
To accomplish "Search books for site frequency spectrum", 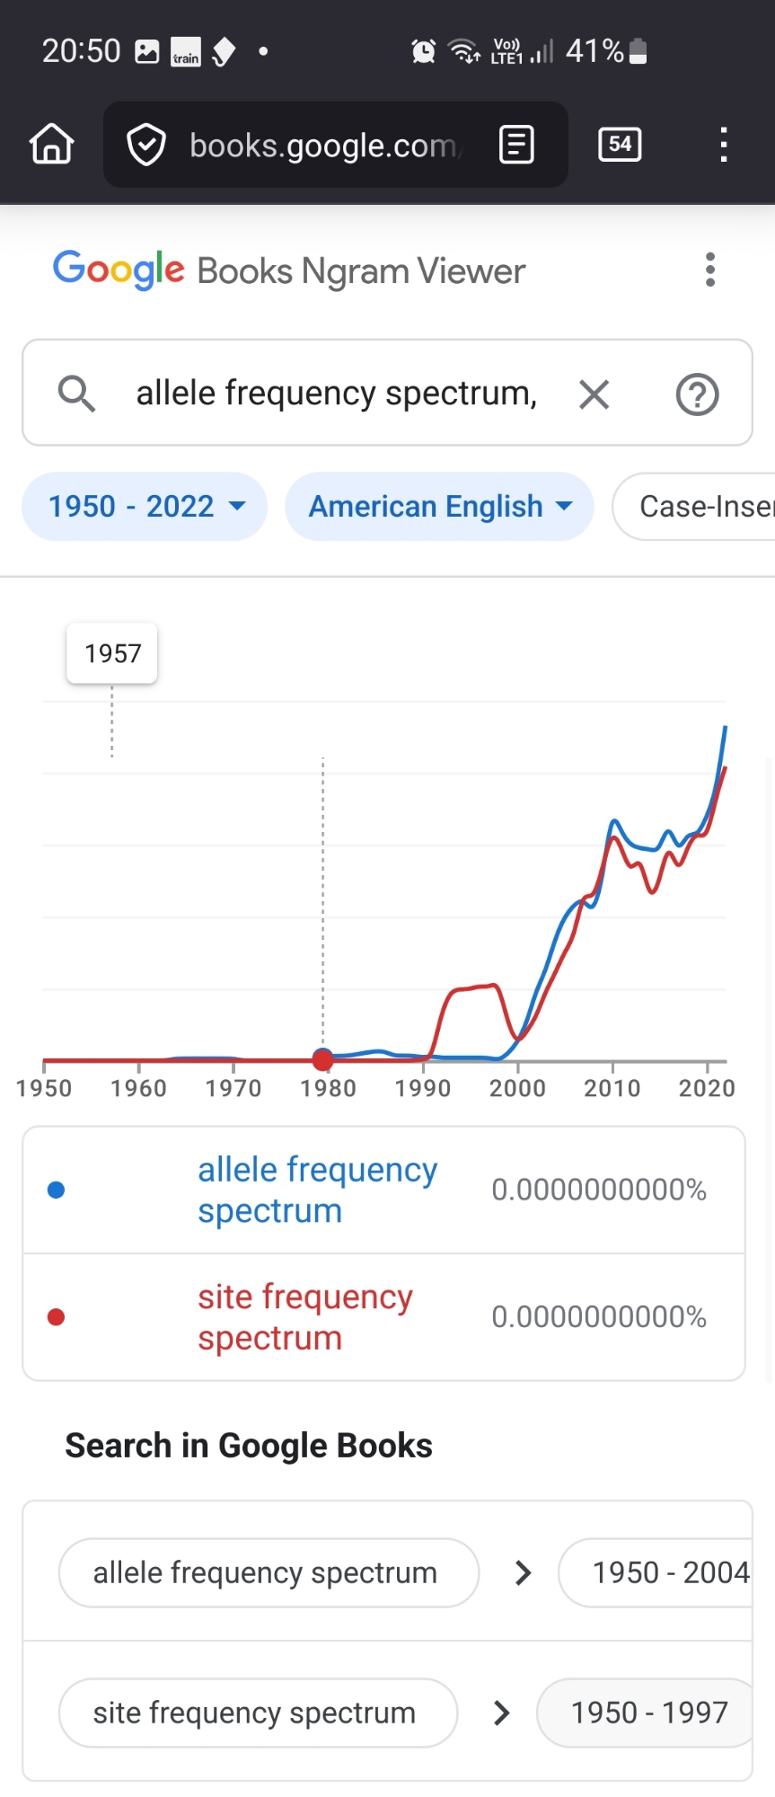I will tap(257, 1713).
